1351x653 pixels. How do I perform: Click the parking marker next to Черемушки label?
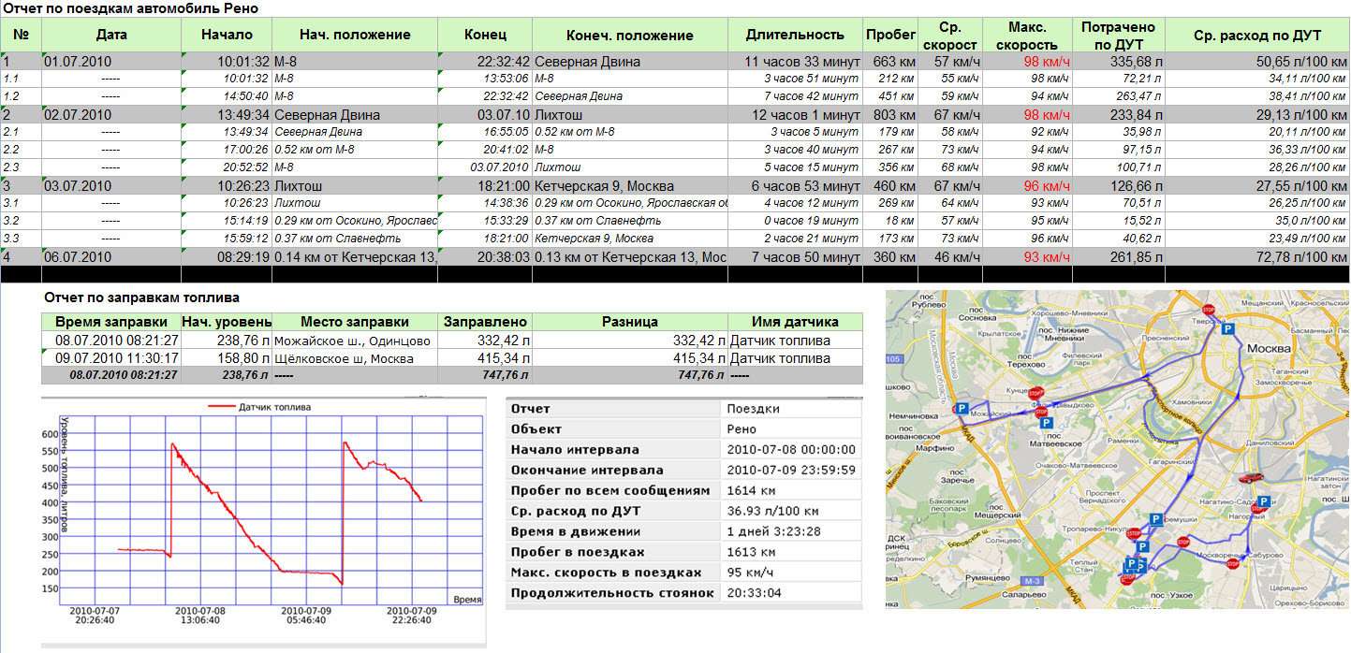point(1156,519)
